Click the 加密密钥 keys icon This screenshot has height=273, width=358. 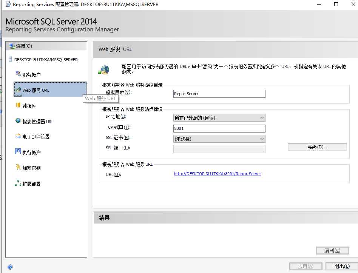(x=18, y=167)
